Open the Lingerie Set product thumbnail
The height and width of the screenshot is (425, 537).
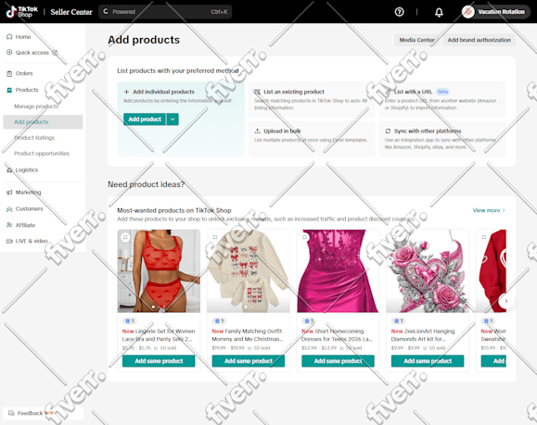click(x=159, y=270)
